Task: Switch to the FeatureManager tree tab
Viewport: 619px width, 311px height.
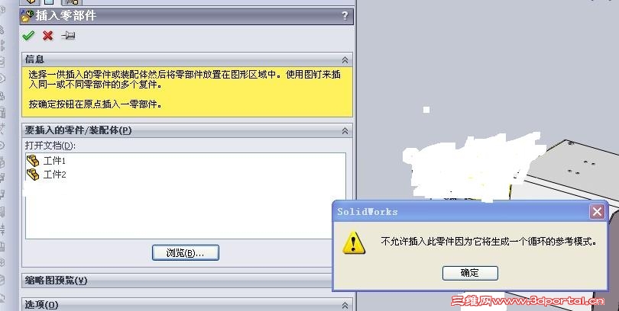Action: point(31,2)
